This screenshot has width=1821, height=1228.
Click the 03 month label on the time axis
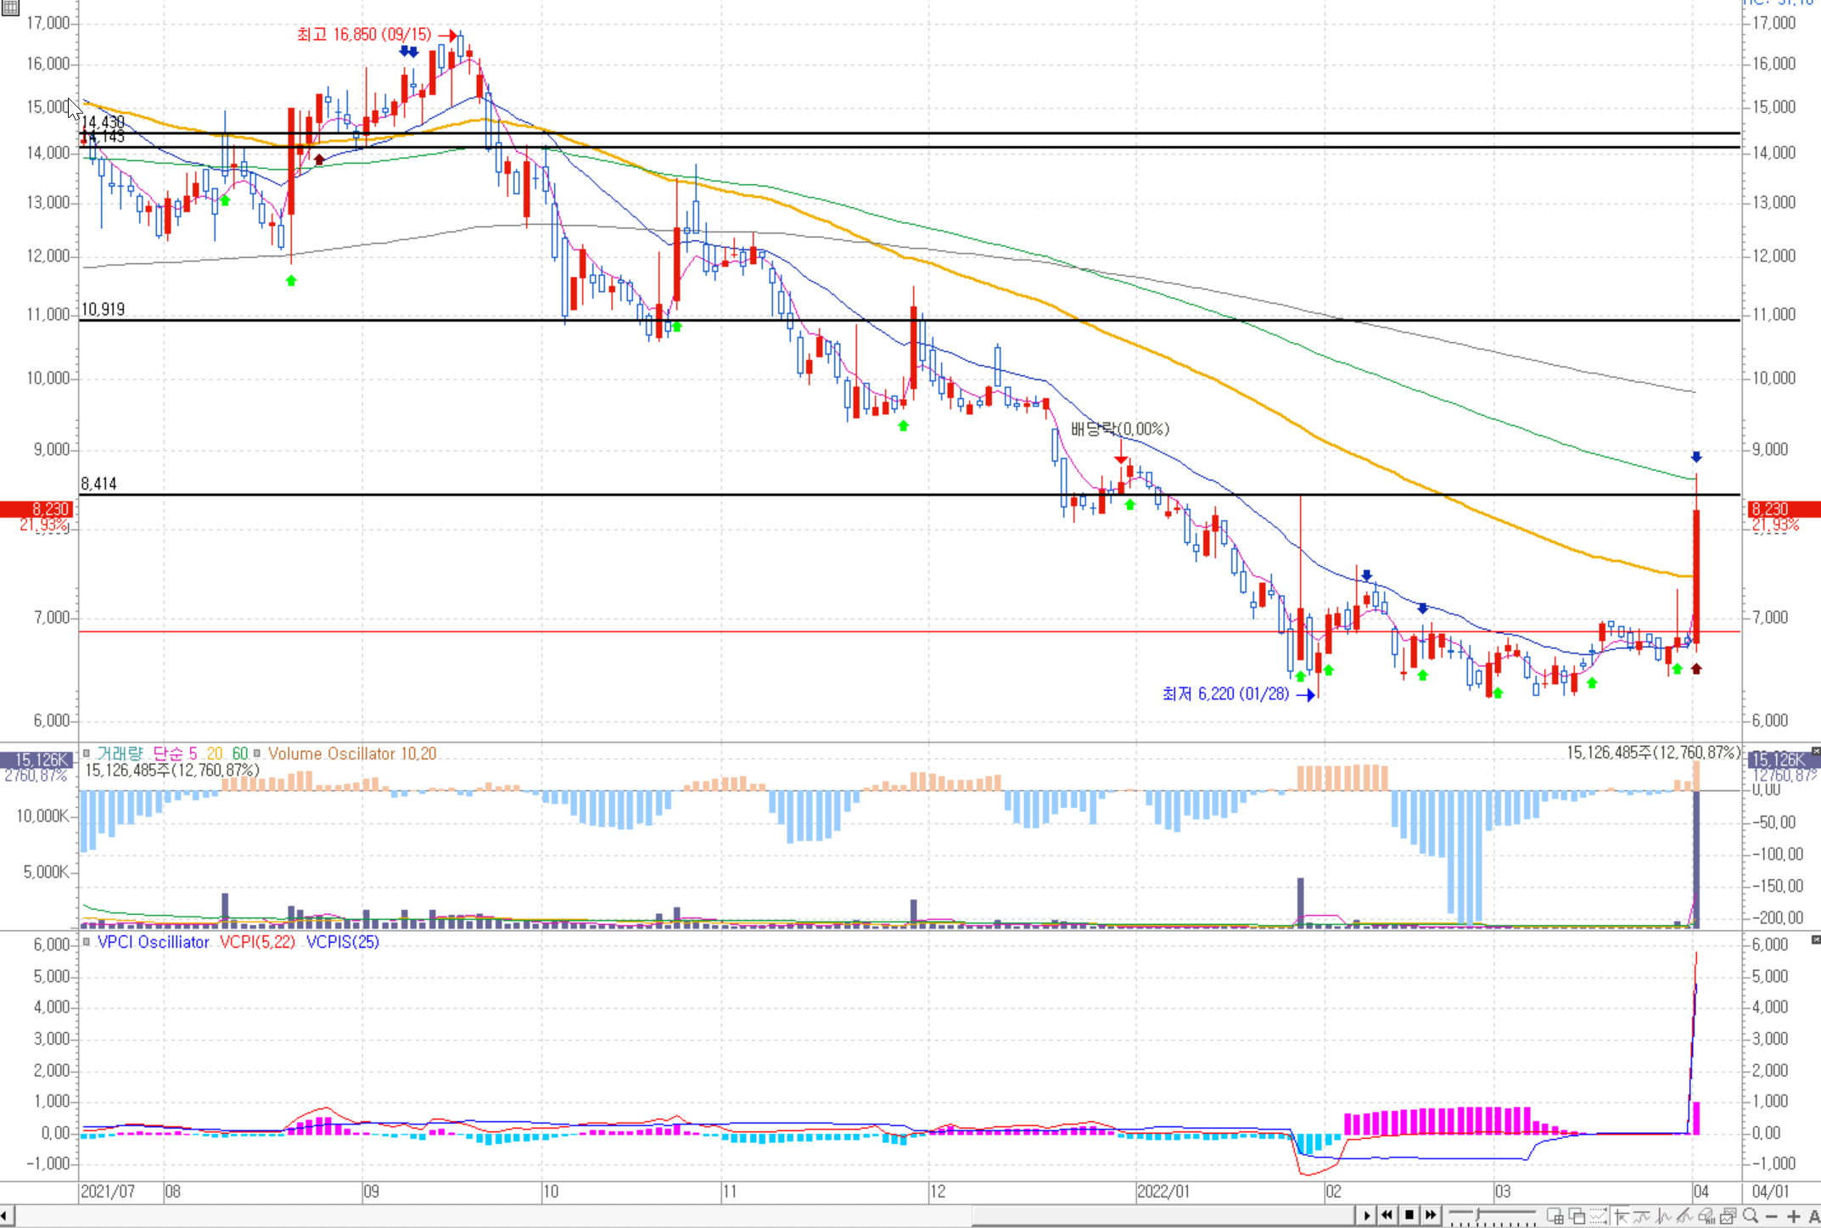pyautogui.click(x=1503, y=1192)
